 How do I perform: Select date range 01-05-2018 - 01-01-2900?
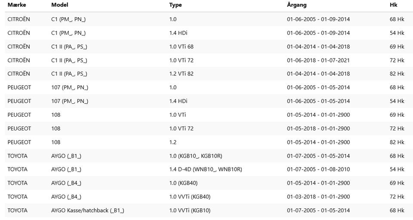click(318, 128)
